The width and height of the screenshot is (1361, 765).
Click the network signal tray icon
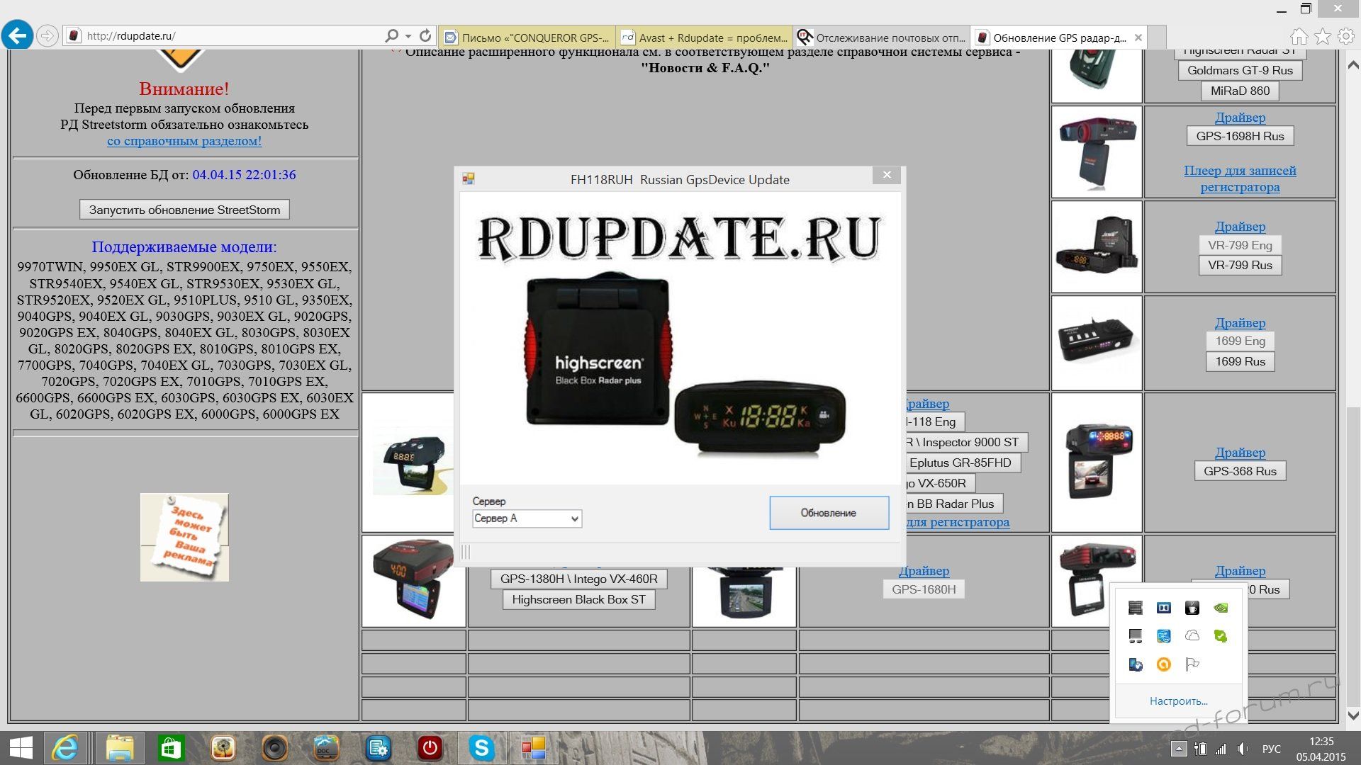tap(1221, 749)
